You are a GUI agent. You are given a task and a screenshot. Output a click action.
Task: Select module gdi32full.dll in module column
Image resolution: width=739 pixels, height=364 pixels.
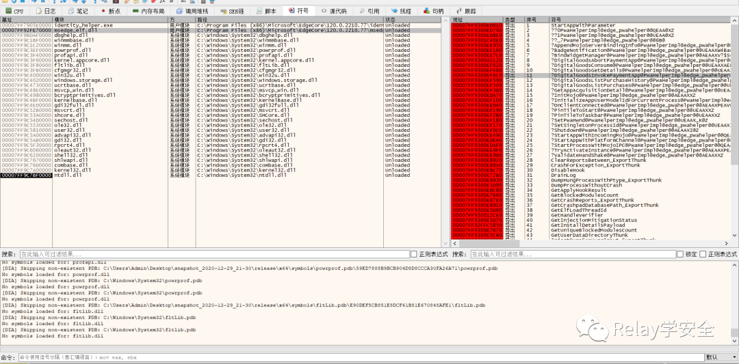point(74,105)
